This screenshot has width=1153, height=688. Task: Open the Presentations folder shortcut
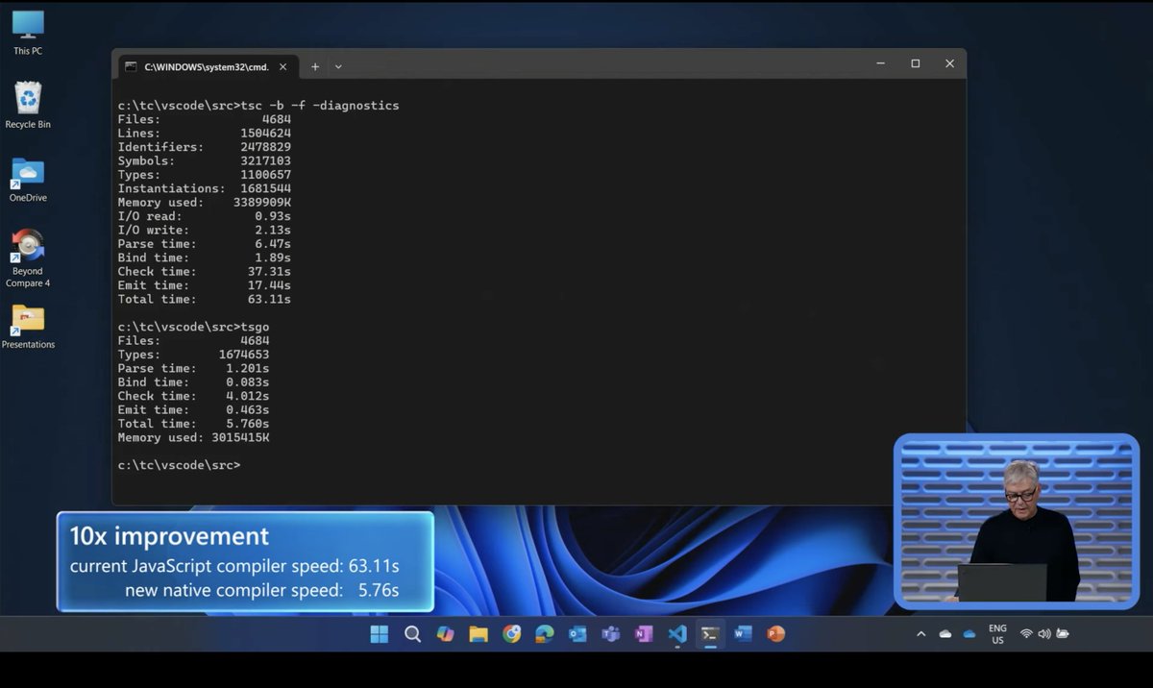point(28,327)
